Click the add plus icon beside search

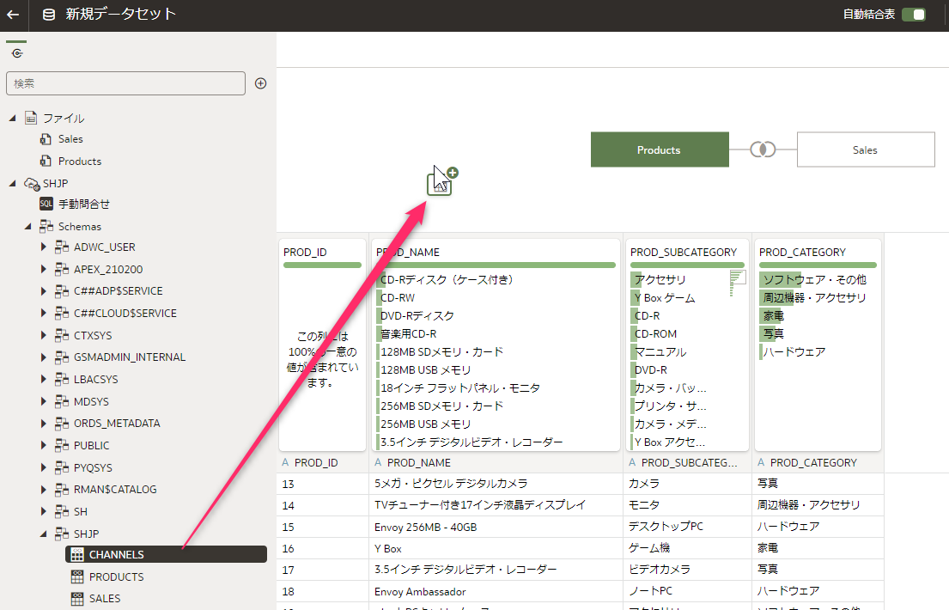261,83
